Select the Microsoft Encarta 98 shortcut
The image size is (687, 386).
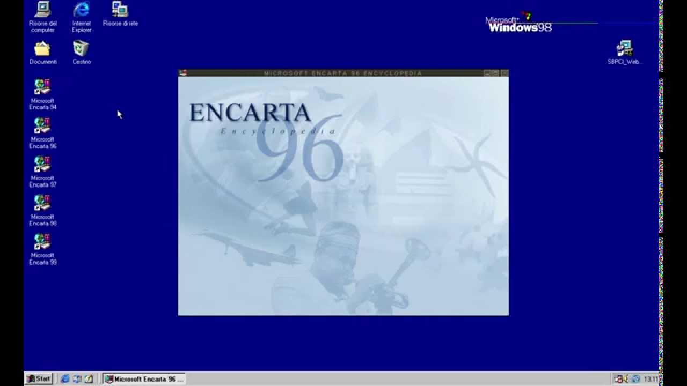[42, 210]
